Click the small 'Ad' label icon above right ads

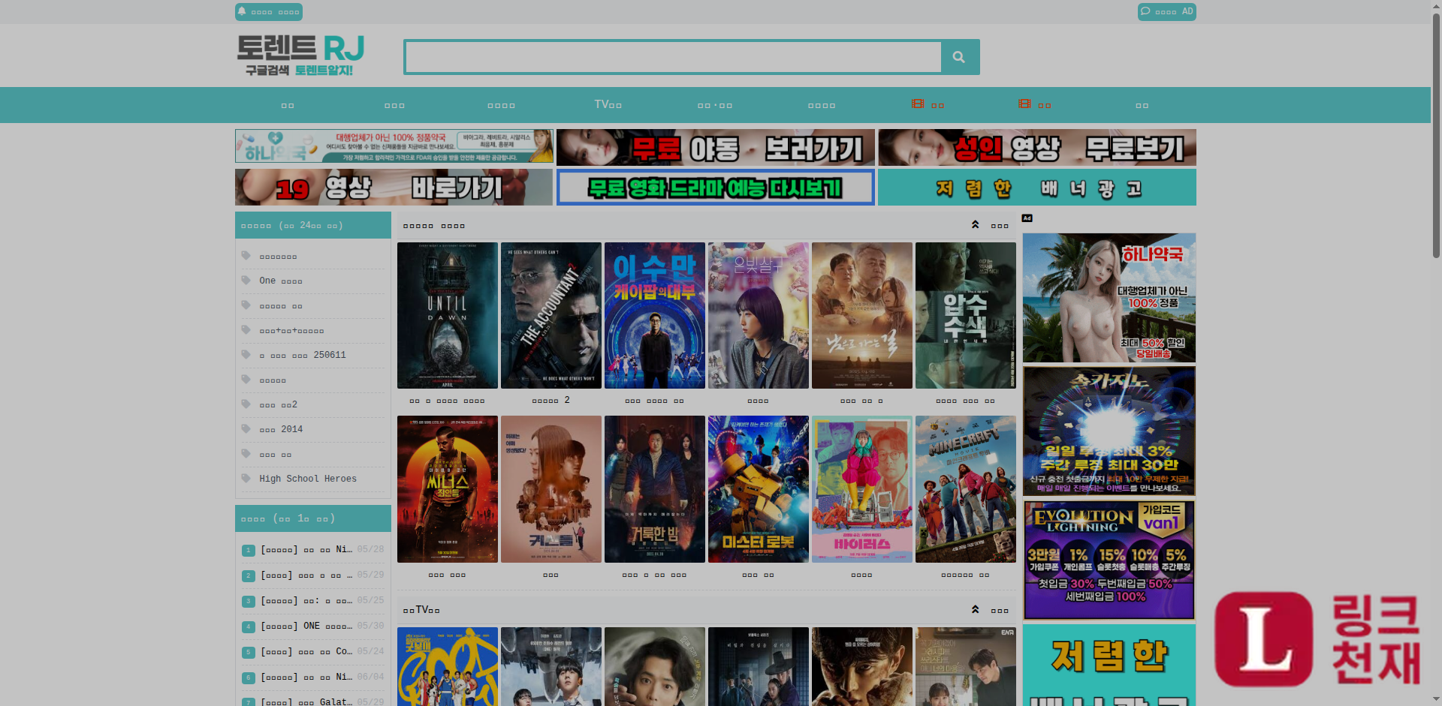(1027, 218)
